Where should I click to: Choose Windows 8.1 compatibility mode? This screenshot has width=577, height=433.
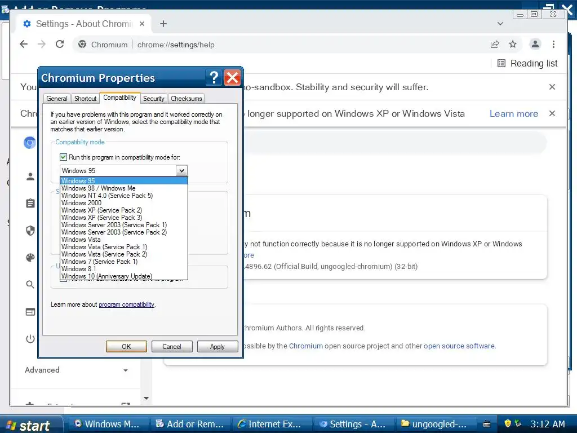pyautogui.click(x=123, y=269)
